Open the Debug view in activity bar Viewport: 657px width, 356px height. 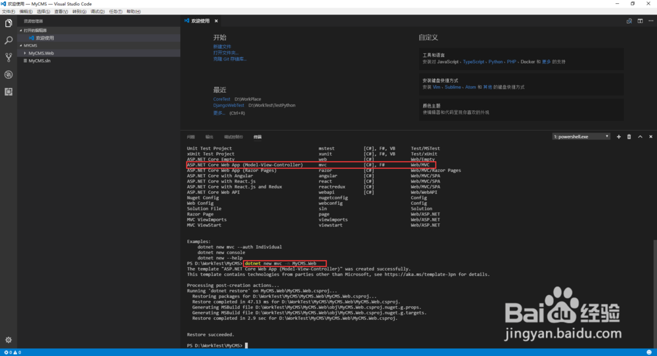9,75
